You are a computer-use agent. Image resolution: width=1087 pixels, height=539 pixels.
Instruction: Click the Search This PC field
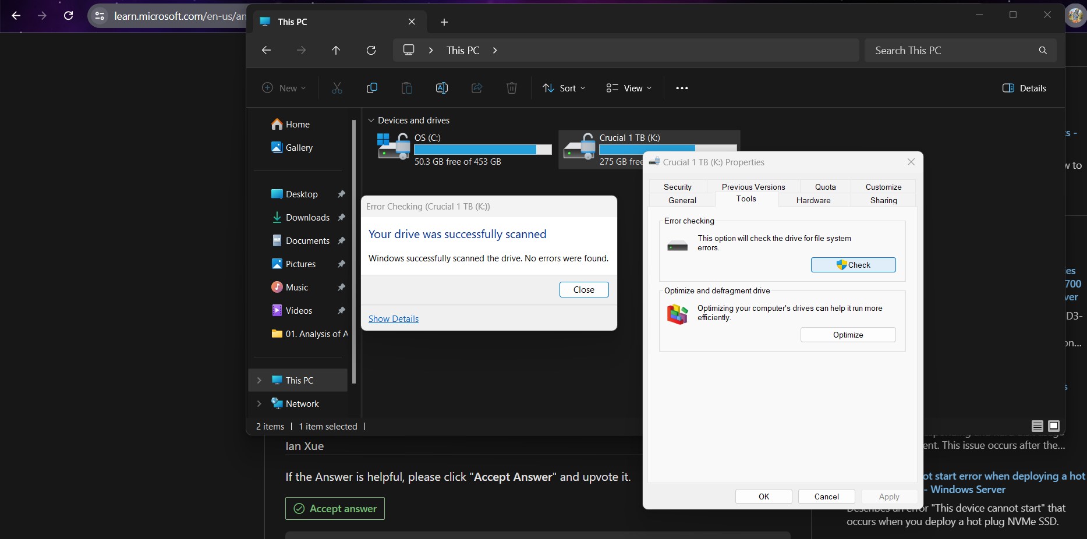coord(960,50)
